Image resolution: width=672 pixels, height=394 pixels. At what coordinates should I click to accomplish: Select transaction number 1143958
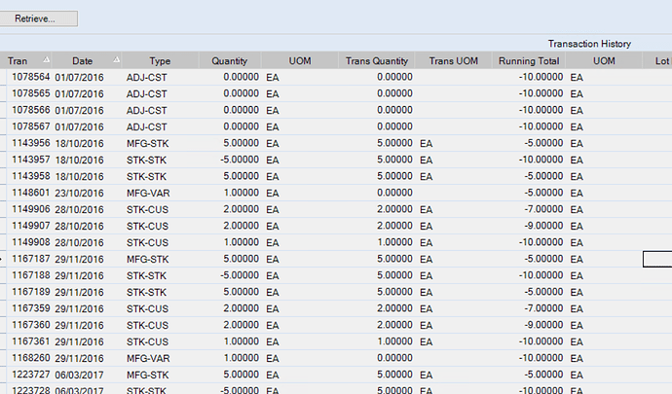pyautogui.click(x=31, y=176)
